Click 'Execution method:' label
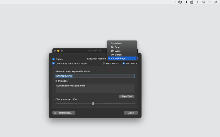The image size is (220, 137). point(97,58)
